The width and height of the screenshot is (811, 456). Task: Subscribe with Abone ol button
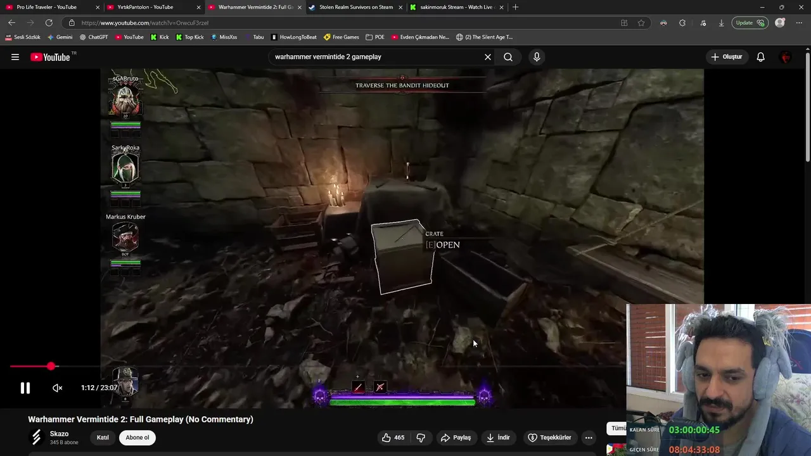pos(137,438)
